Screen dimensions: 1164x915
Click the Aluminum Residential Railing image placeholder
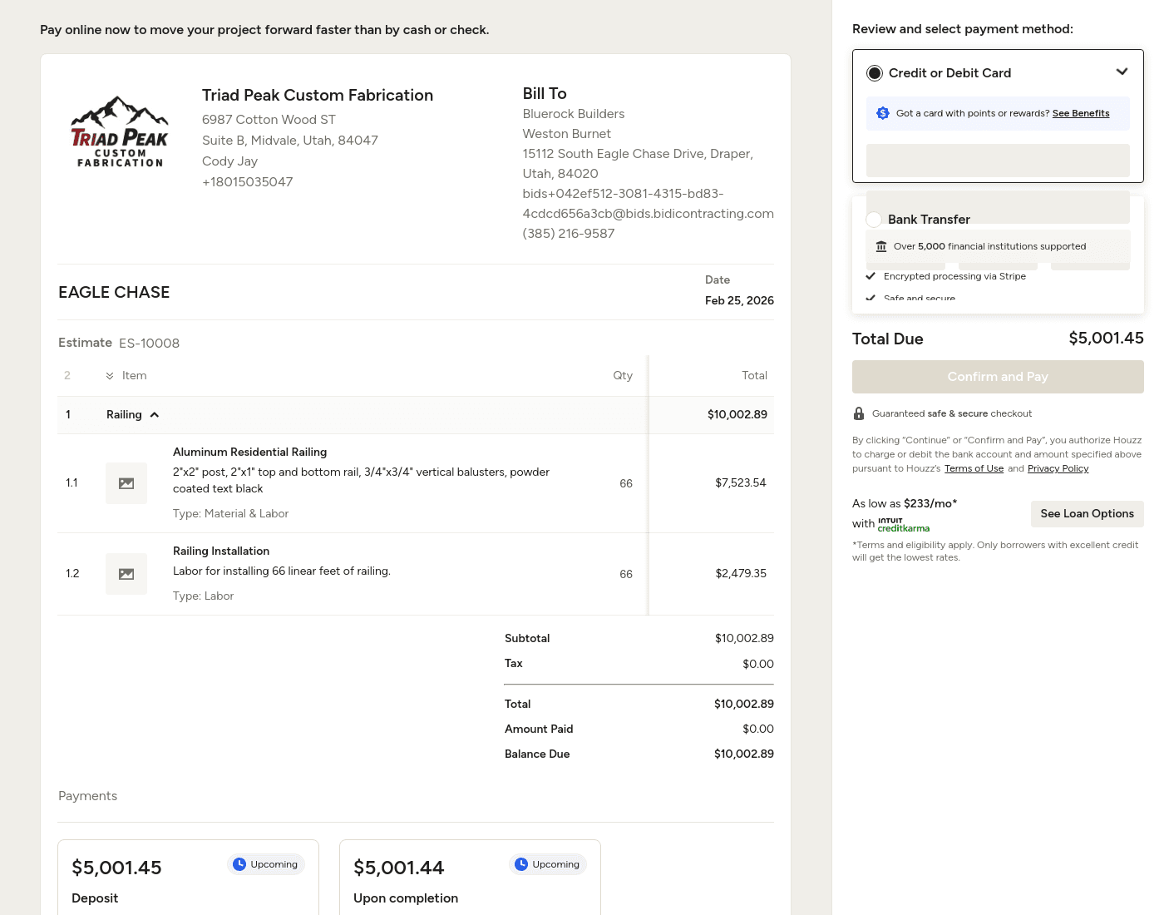point(126,483)
